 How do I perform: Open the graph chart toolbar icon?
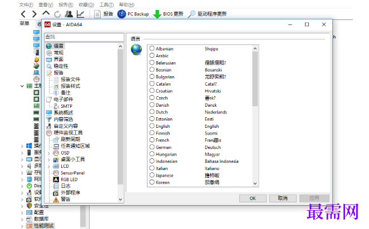pos(80,14)
